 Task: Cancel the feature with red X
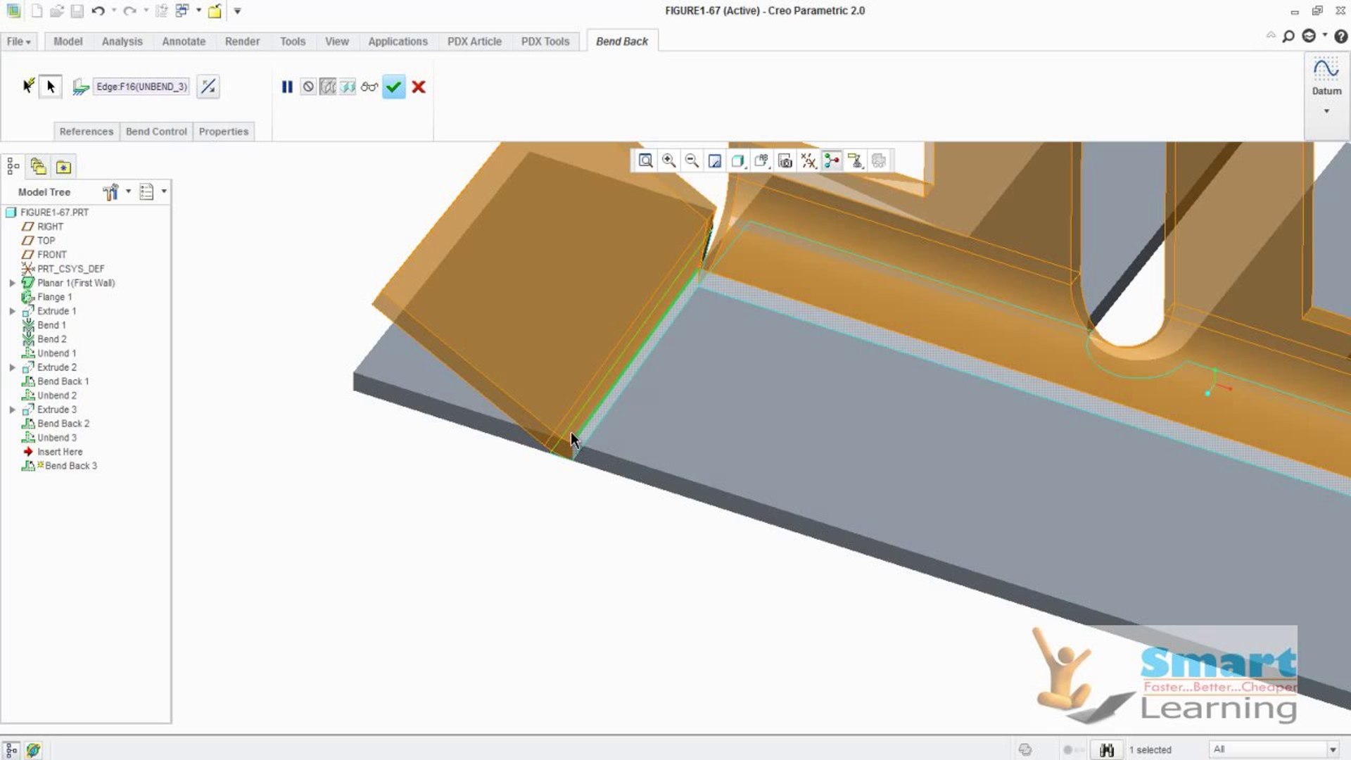click(419, 87)
